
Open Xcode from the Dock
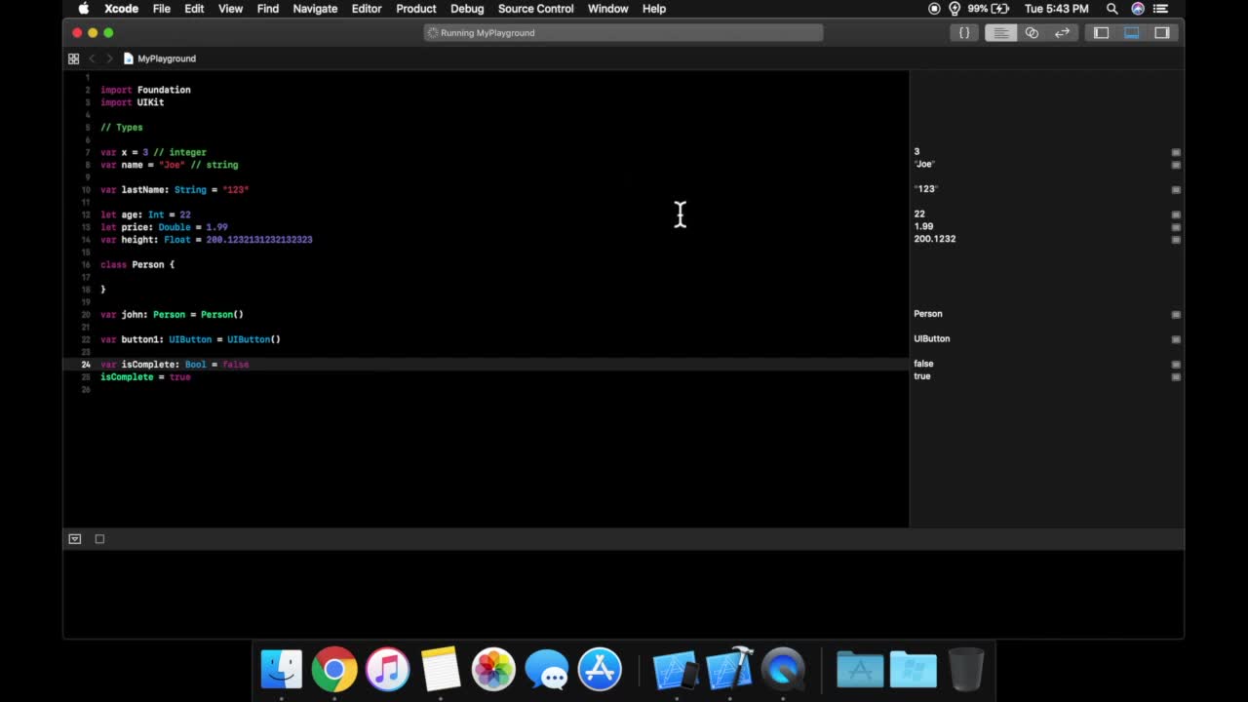click(729, 670)
